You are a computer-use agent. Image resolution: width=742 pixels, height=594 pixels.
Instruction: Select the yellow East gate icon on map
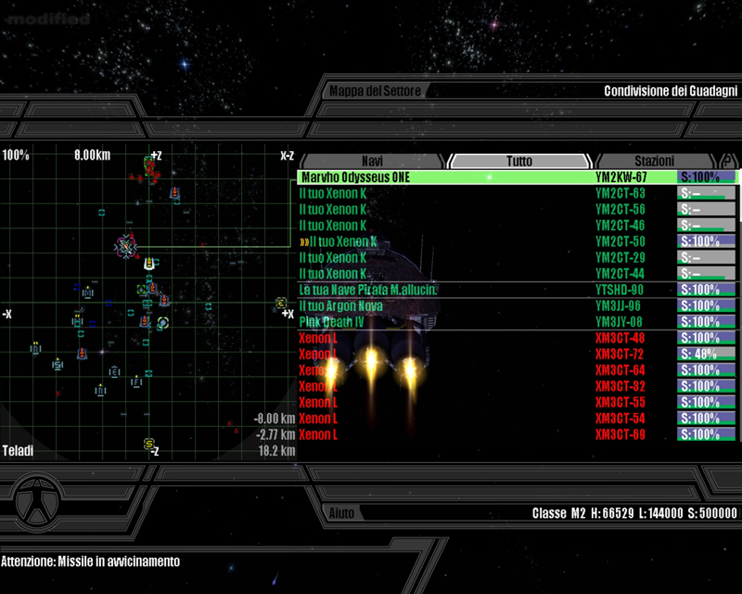(x=281, y=303)
